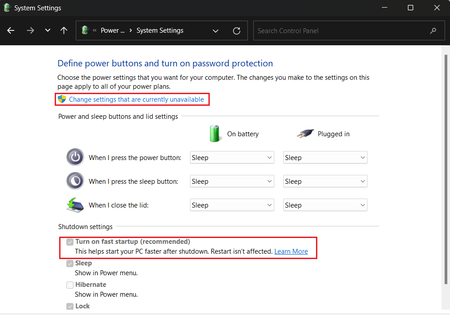
Task: Open the recent locations chevron
Action: (x=48, y=30)
